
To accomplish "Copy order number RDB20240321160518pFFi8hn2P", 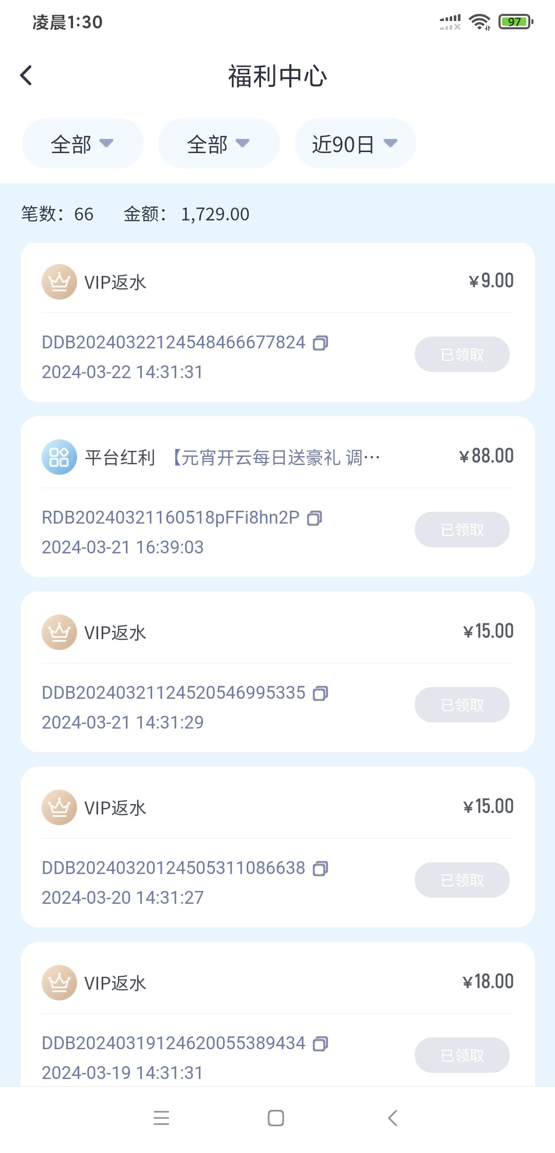I will point(314,518).
